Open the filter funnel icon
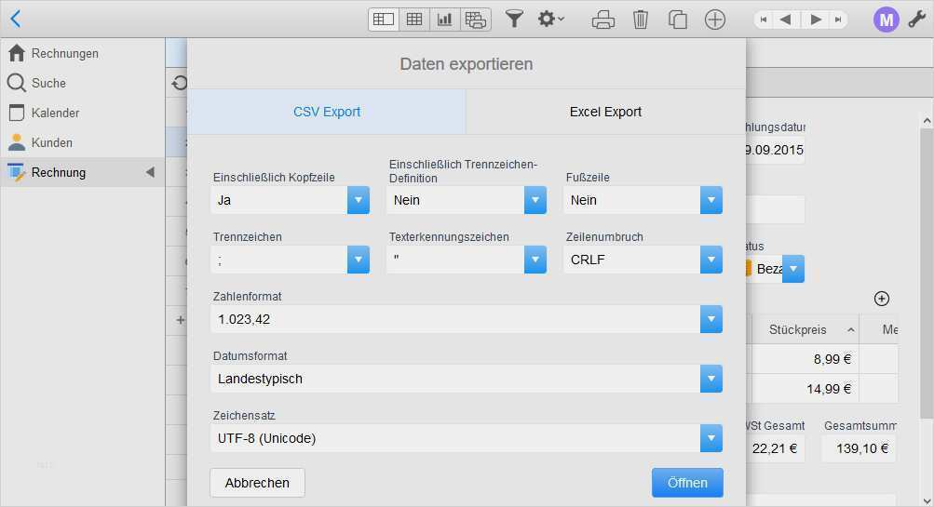This screenshot has width=934, height=507. tap(514, 19)
